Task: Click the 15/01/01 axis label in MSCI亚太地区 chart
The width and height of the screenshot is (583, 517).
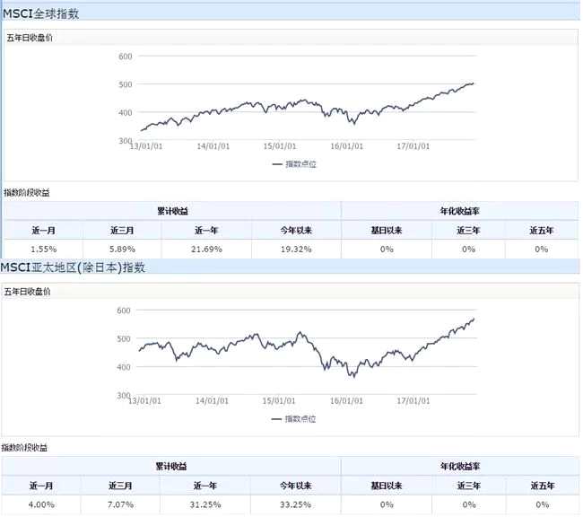Action: [x=279, y=401]
